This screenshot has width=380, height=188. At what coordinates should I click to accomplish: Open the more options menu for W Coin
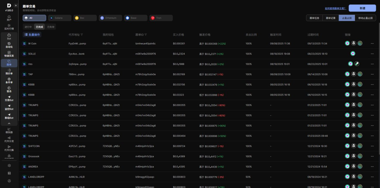tap(372, 44)
